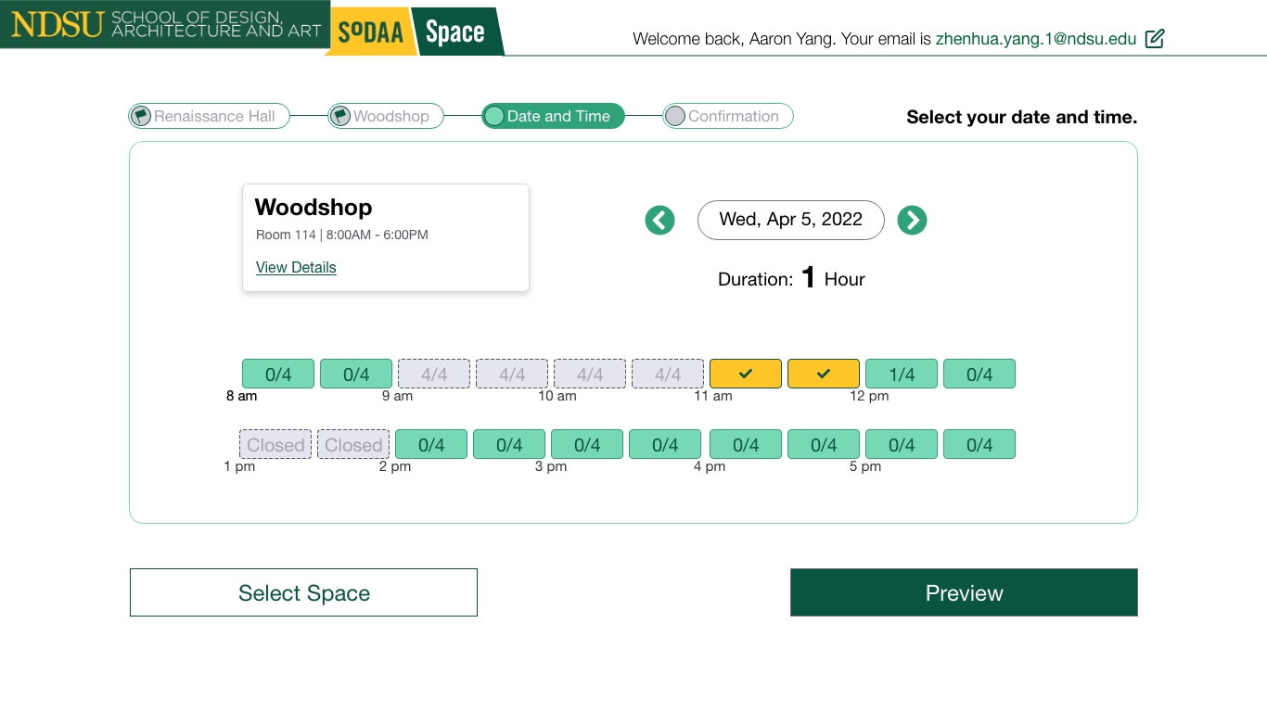Select the 5 pm slot showing 0/4

[x=902, y=444]
